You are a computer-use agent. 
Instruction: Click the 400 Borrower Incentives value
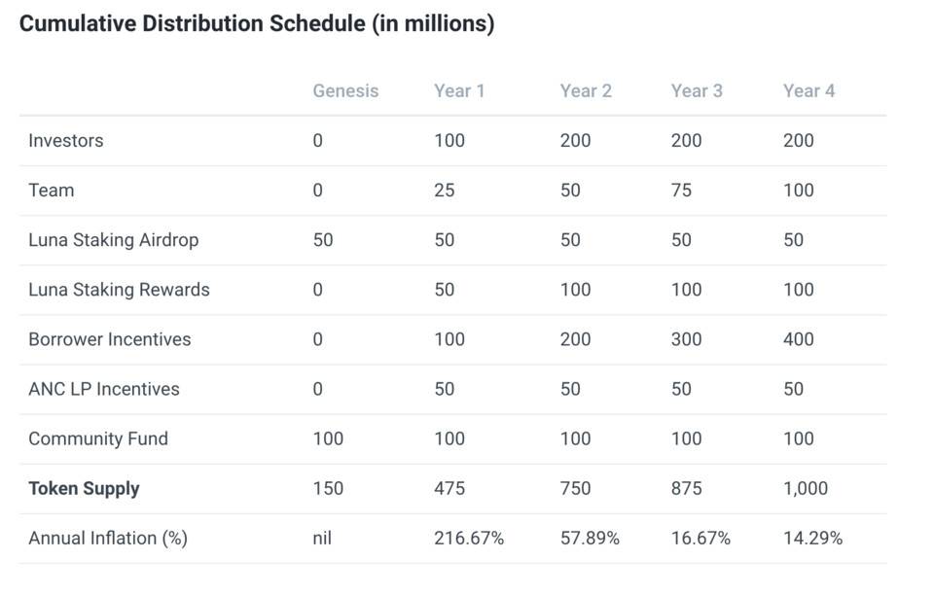pyautogui.click(x=799, y=339)
